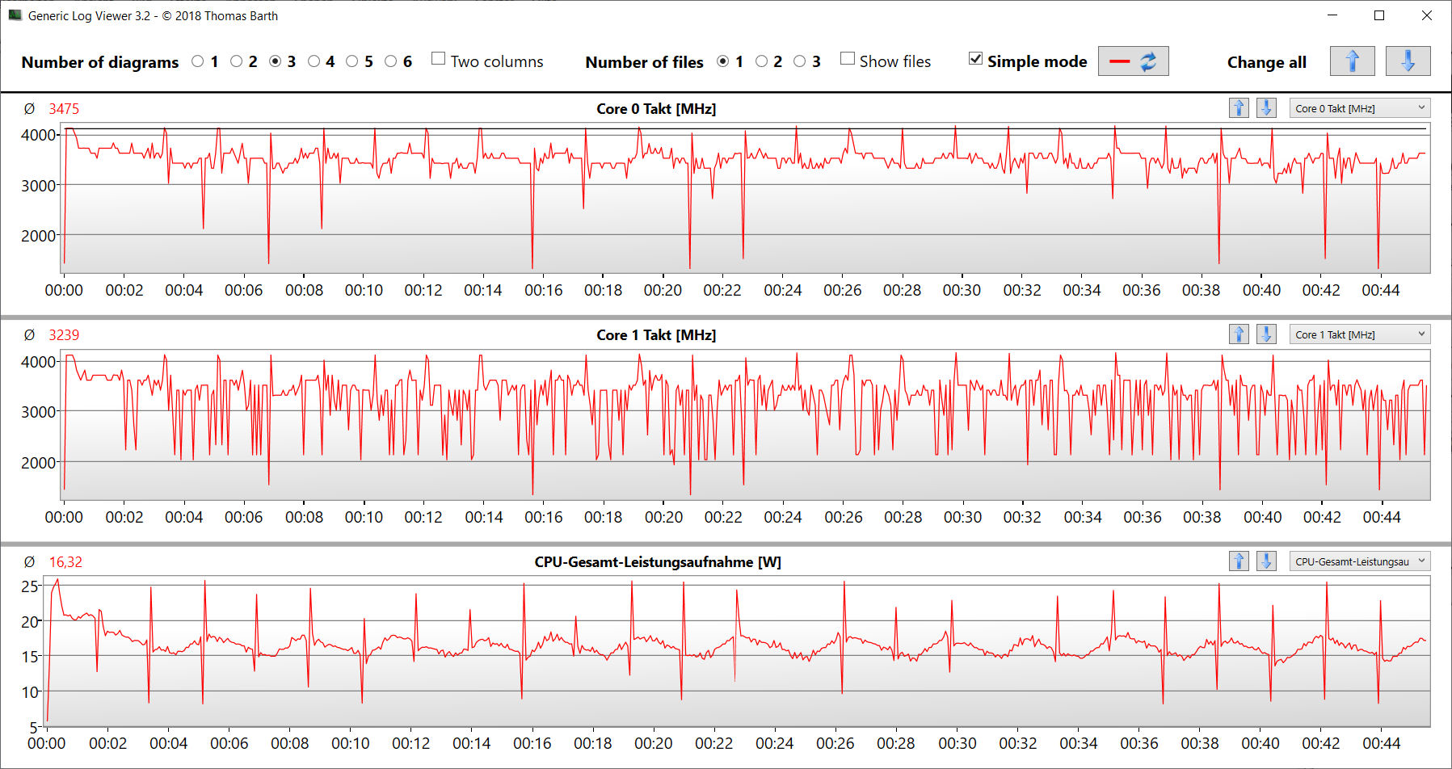Click the Core 0 average value 3475
Viewport: 1452px width, 769px height.
(64, 109)
